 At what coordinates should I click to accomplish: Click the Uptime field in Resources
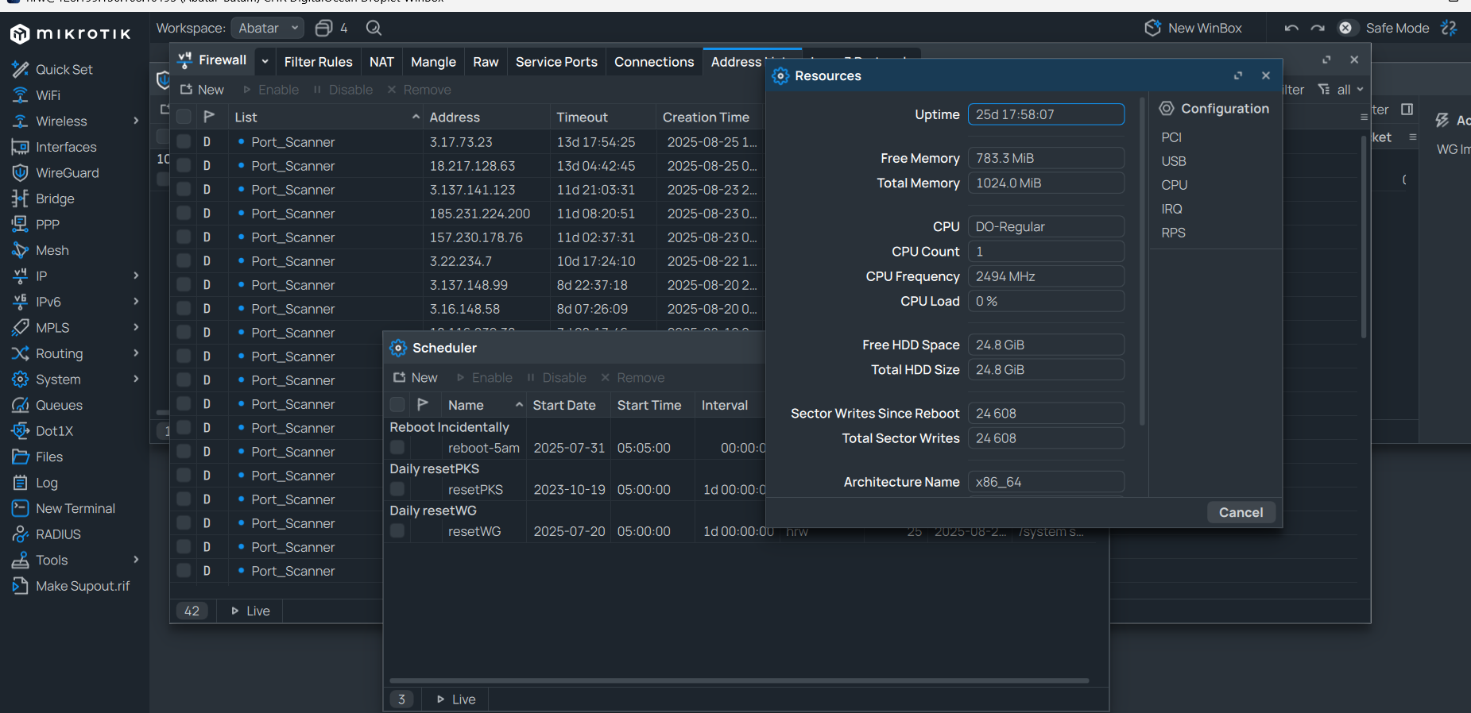(1045, 114)
